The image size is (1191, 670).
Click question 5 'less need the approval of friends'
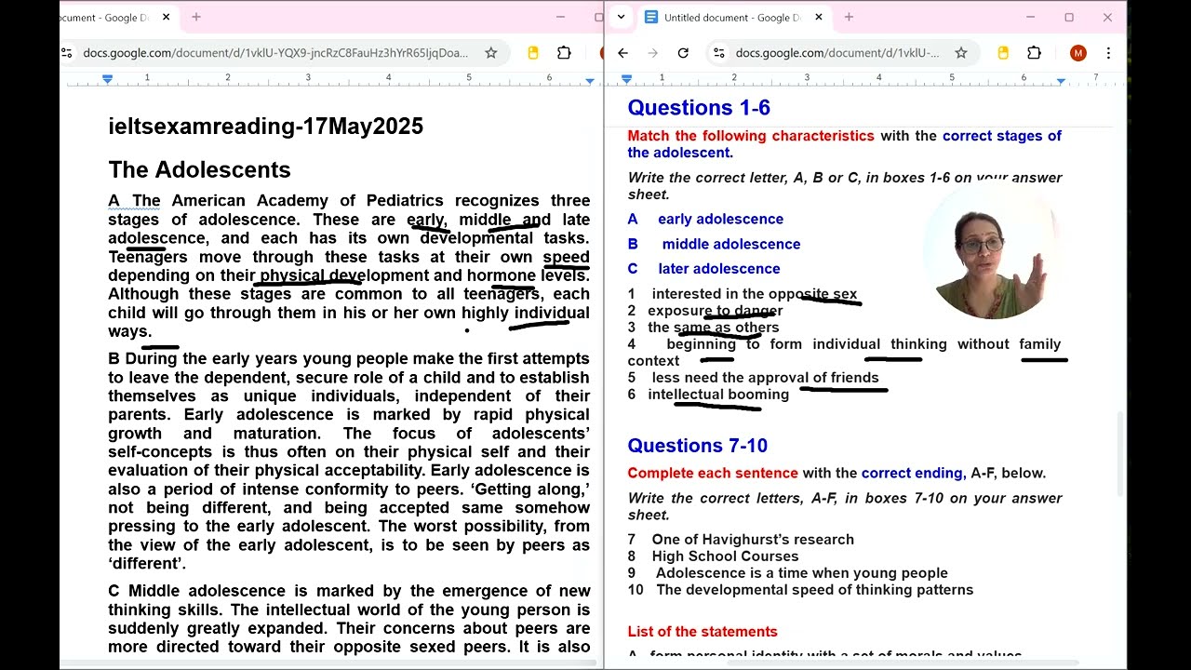click(x=753, y=378)
